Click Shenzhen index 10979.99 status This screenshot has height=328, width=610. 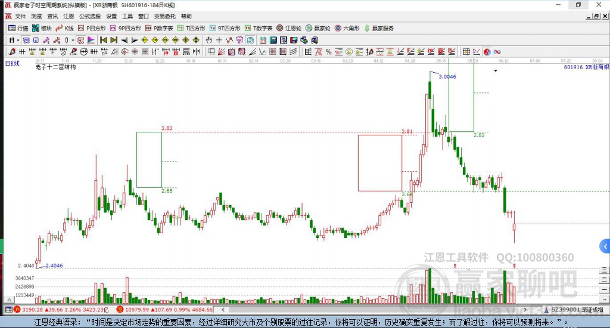point(164,310)
